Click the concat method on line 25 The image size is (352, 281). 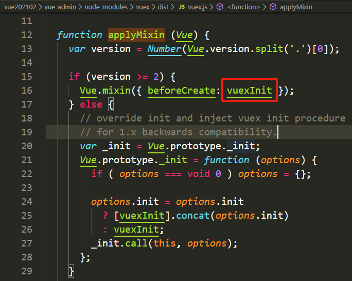[193, 216]
